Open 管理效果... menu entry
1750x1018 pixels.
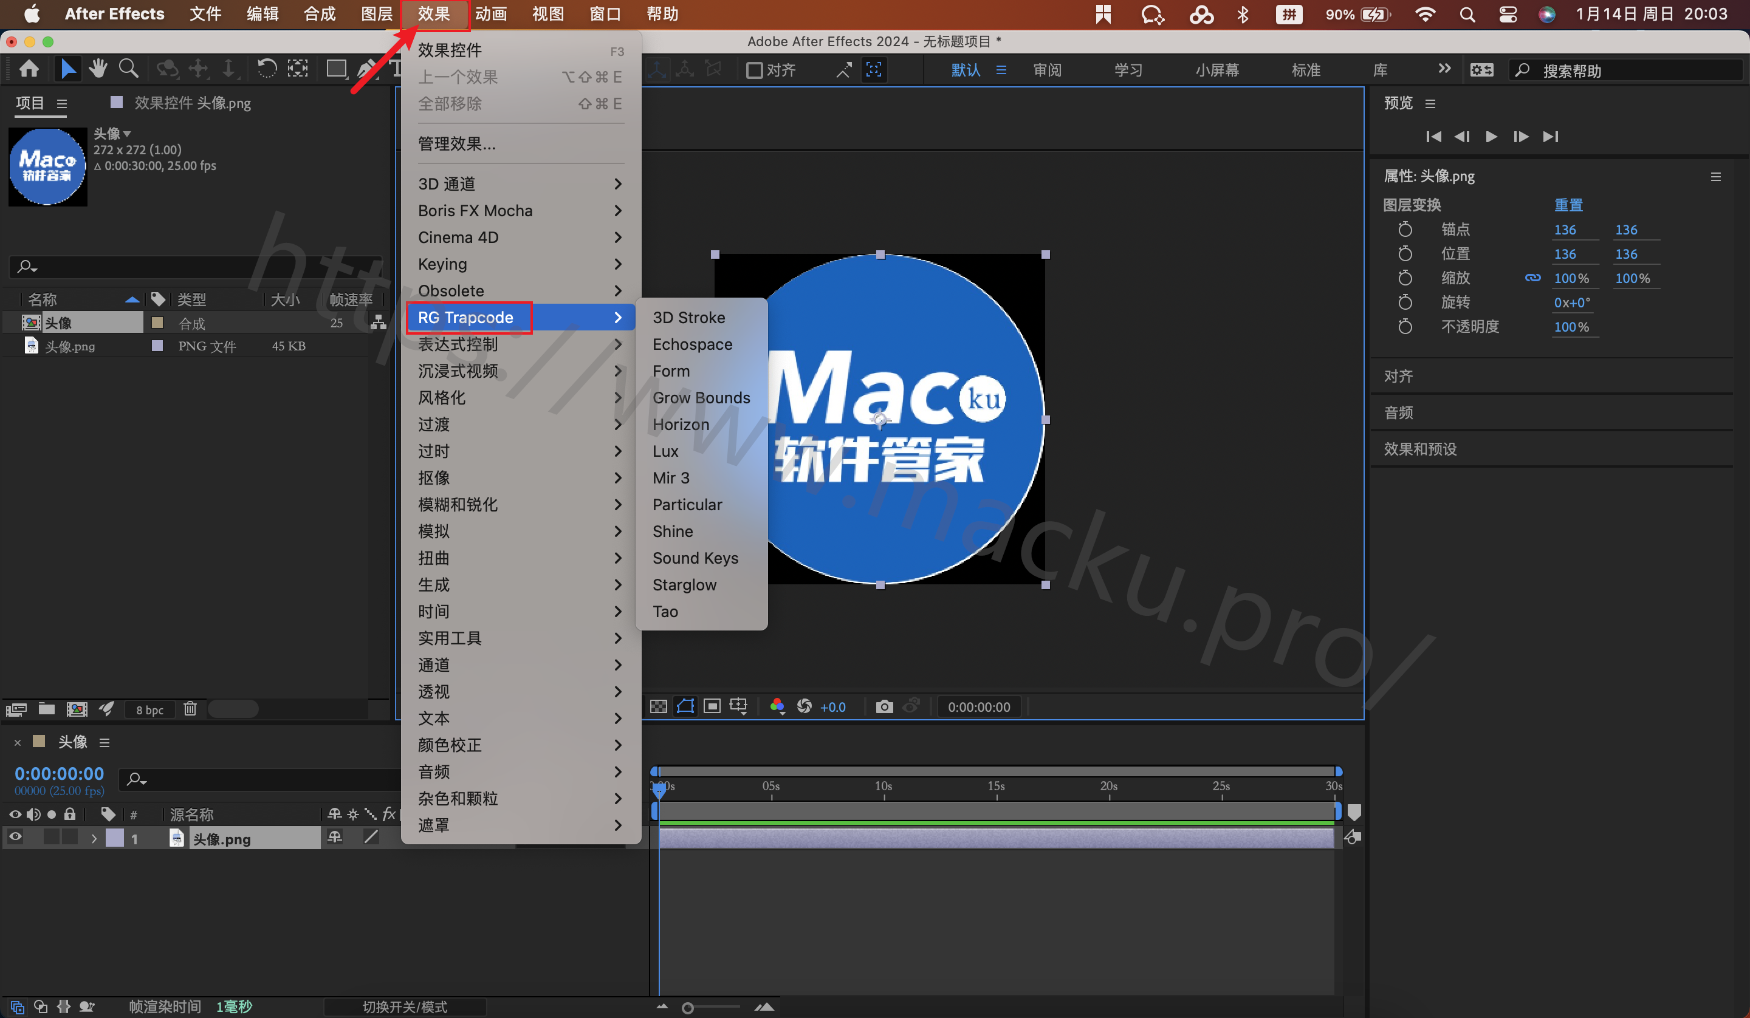tap(521, 144)
